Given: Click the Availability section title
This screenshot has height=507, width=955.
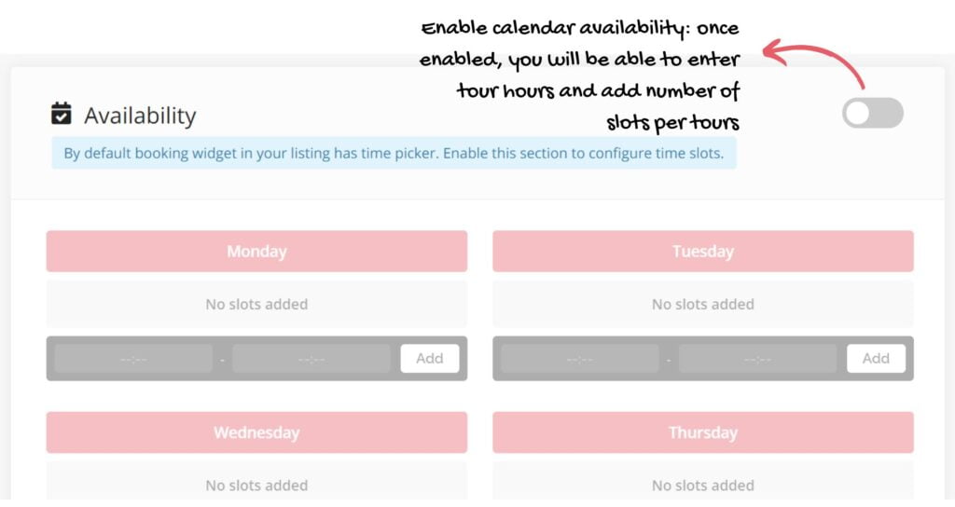Looking at the screenshot, I should (x=140, y=115).
